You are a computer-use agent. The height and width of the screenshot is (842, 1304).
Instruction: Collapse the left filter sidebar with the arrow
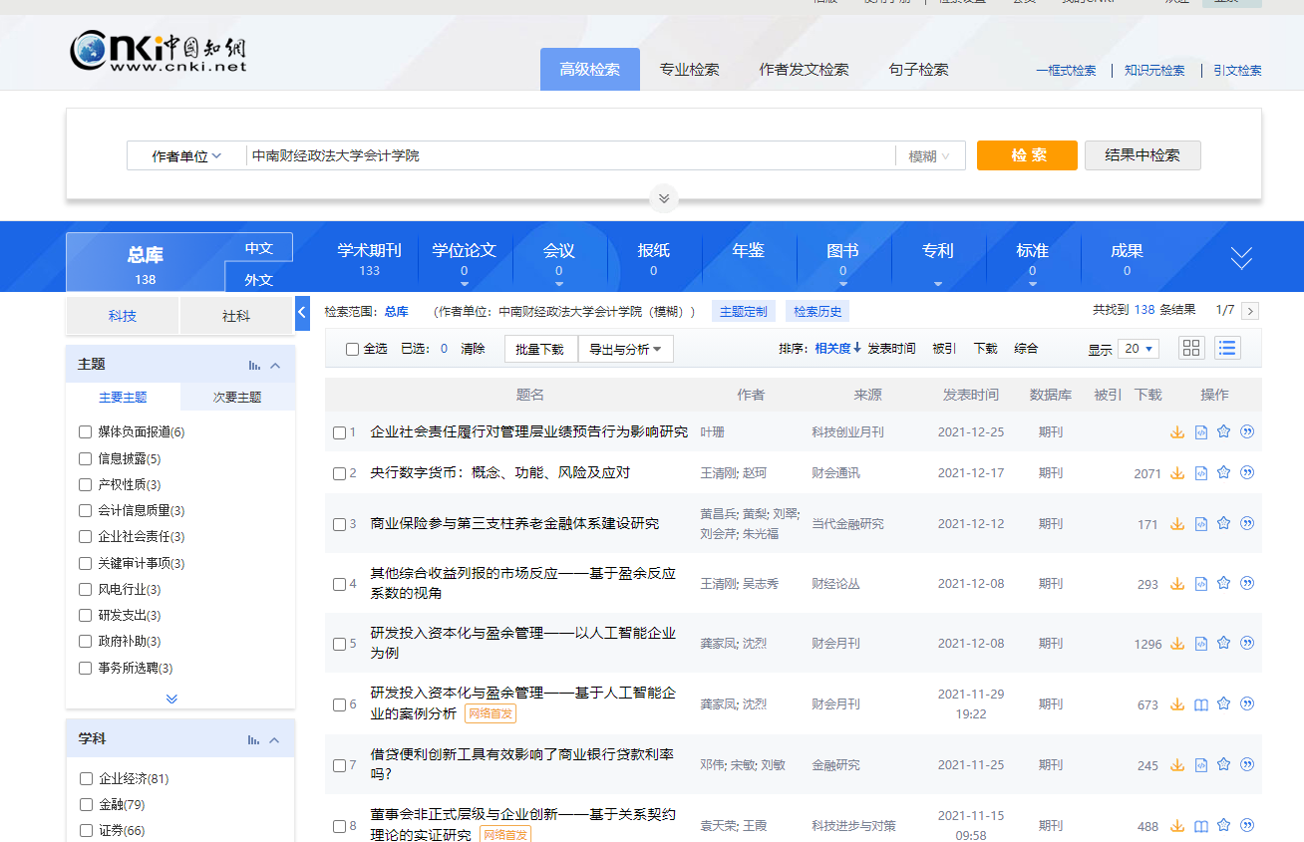click(x=303, y=312)
